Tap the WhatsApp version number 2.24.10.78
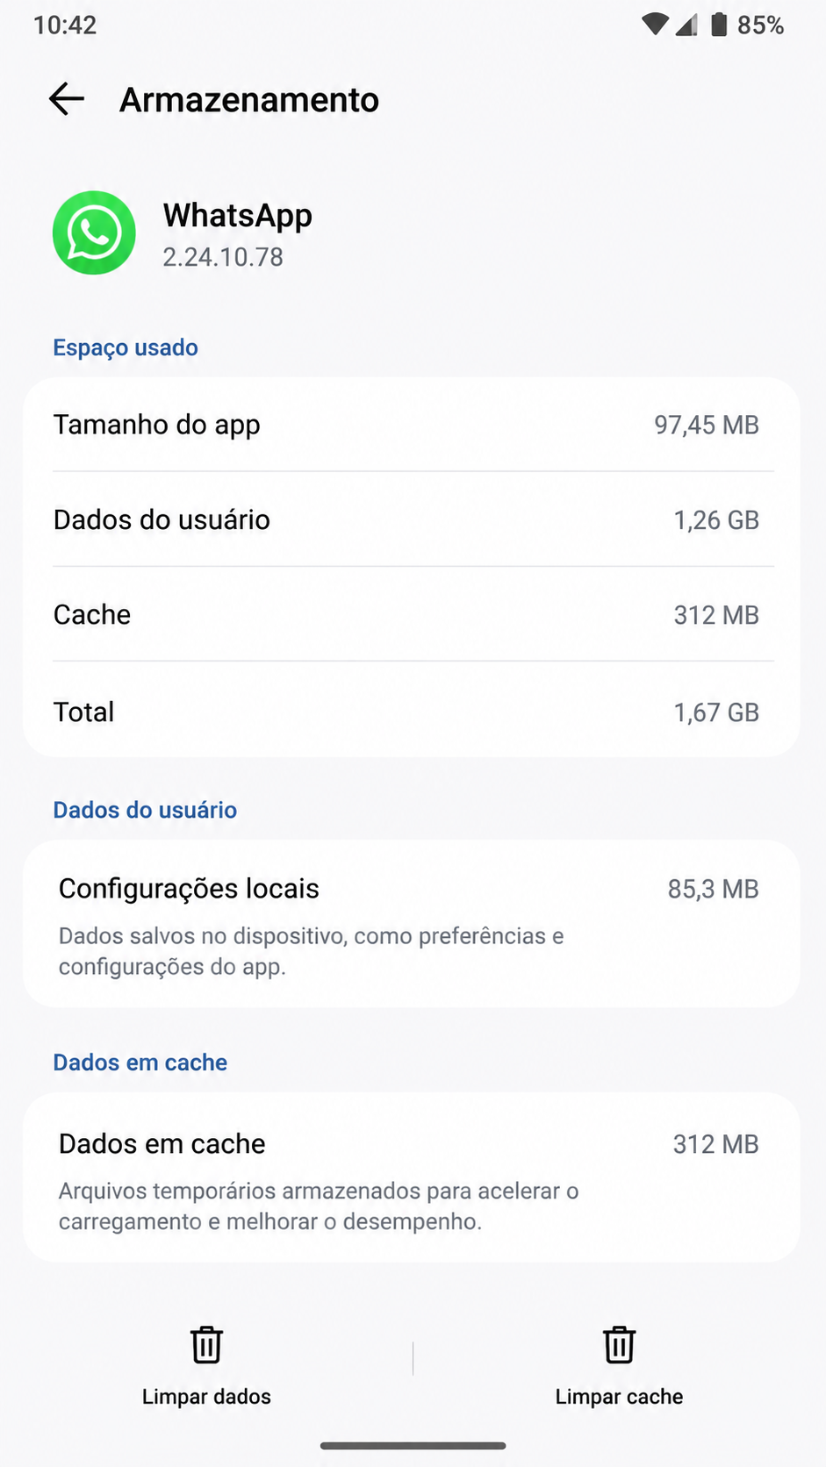 tap(223, 257)
